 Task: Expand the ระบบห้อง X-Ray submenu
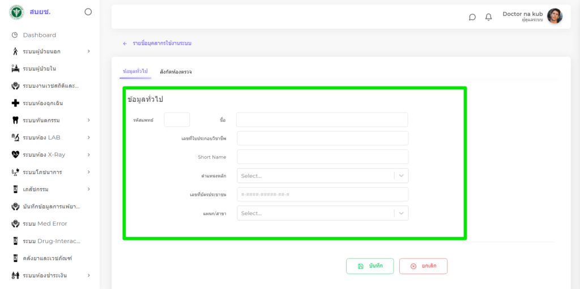tap(89, 154)
